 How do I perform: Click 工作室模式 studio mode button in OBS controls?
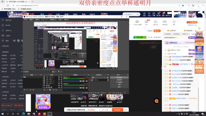(x=119, y=82)
